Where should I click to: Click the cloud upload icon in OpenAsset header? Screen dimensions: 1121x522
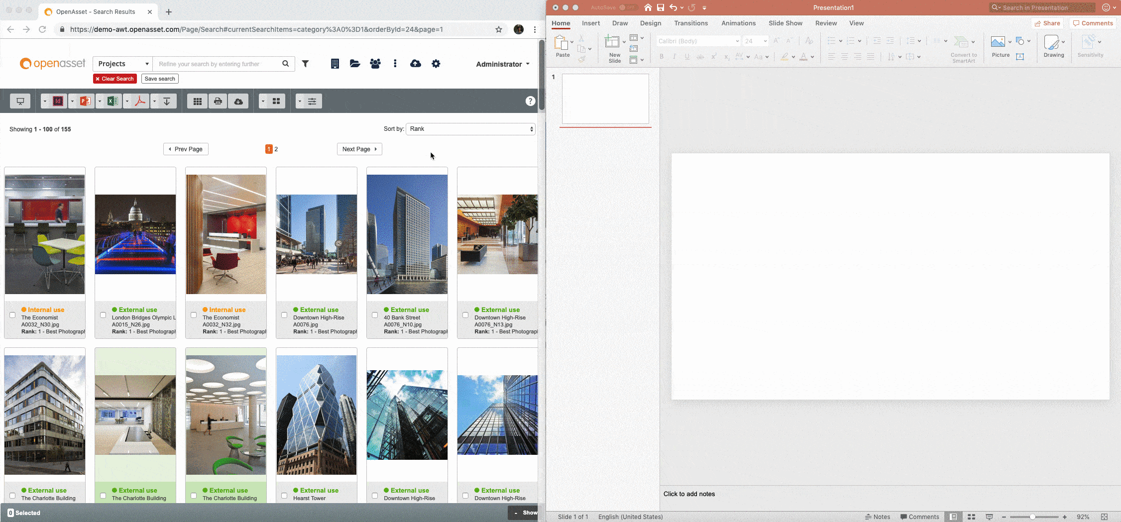click(x=416, y=64)
